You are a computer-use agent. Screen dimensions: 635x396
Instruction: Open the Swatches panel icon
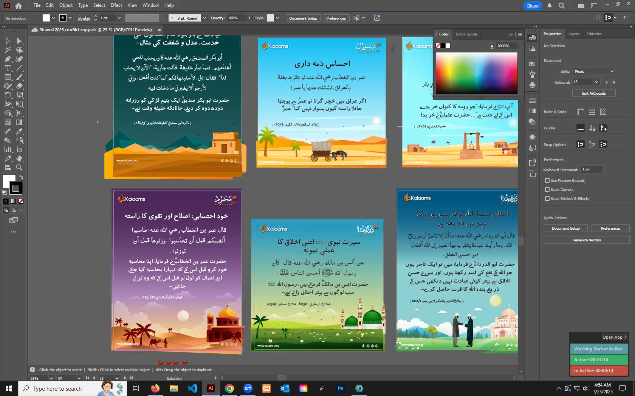point(533,64)
